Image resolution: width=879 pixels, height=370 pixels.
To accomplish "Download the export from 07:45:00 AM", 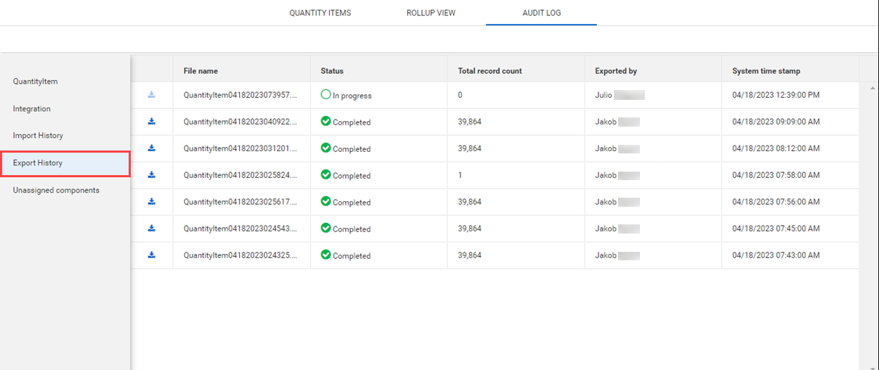I will [151, 229].
